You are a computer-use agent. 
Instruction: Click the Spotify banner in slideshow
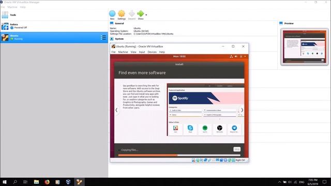pos(206,98)
